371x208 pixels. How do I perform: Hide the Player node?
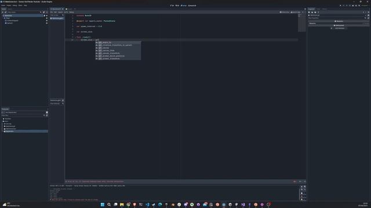(x=46, y=18)
